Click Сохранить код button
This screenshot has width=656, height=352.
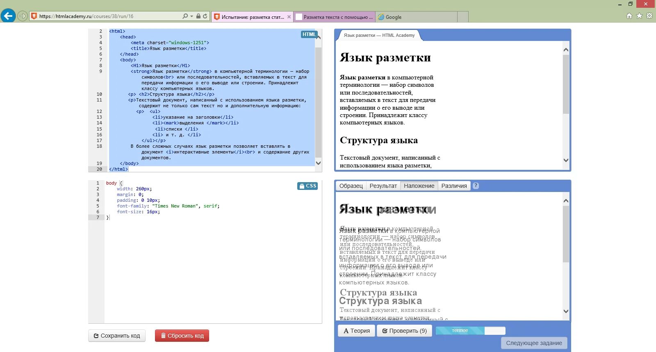[117, 336]
